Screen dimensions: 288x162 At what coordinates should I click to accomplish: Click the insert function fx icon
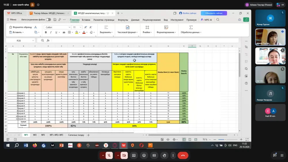(x=48, y=41)
